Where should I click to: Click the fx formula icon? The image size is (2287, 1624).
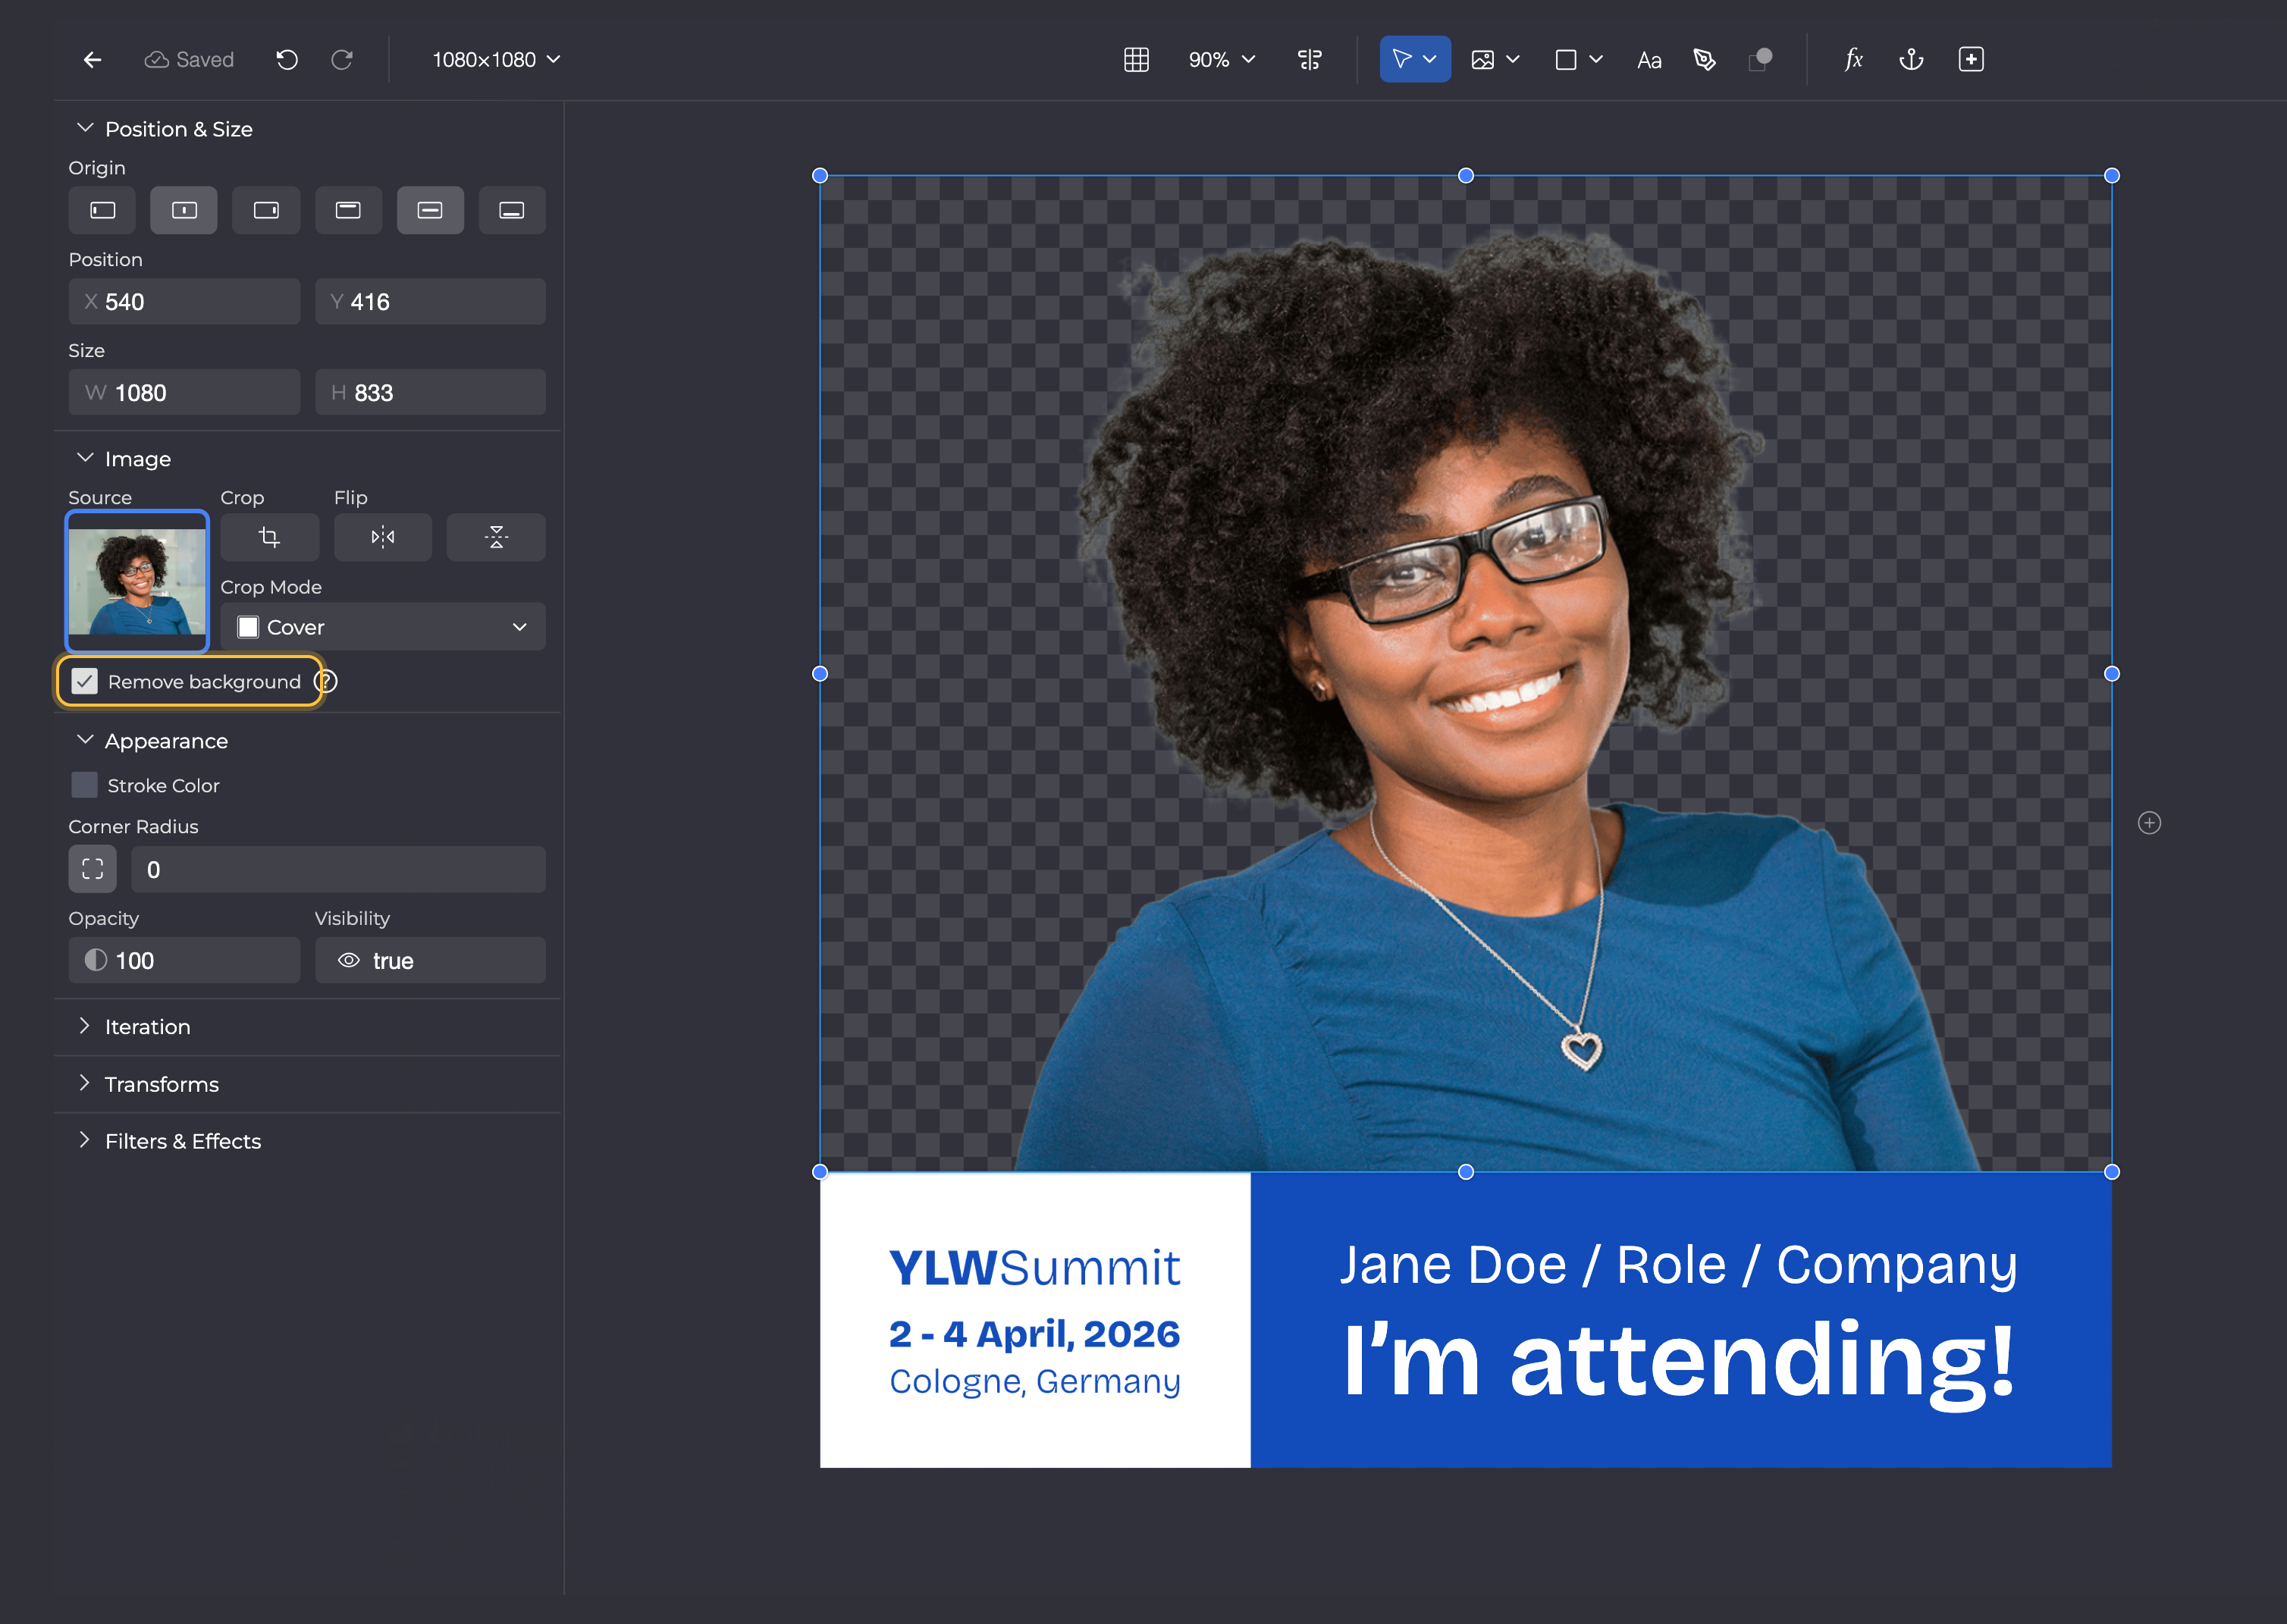pos(1853,60)
